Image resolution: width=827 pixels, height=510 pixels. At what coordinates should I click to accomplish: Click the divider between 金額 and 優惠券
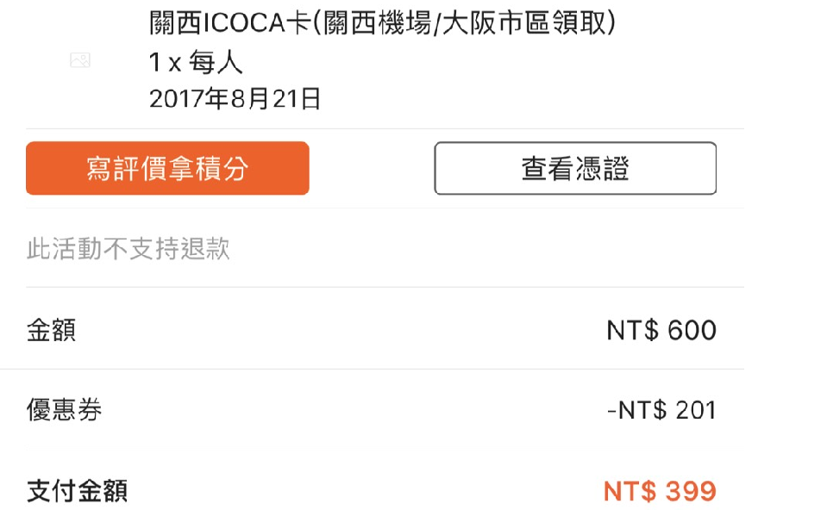tap(372, 369)
